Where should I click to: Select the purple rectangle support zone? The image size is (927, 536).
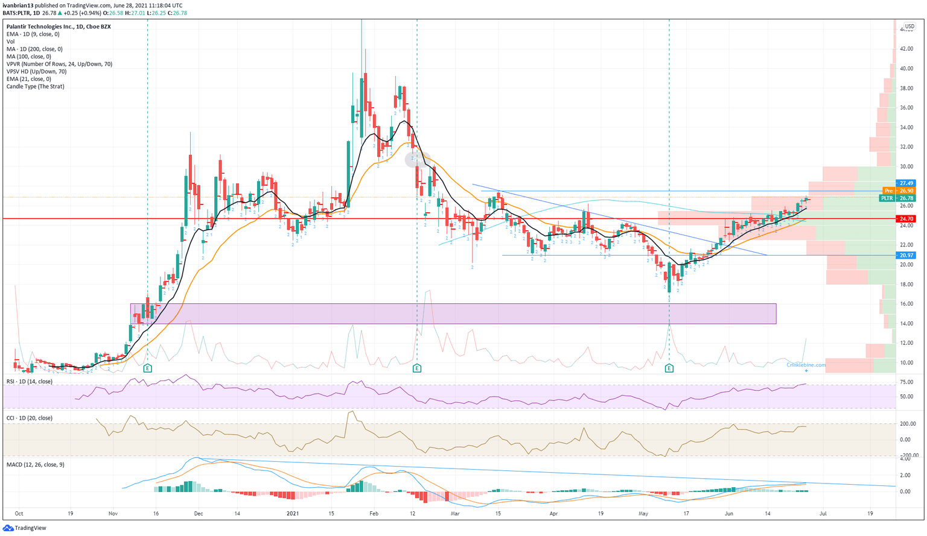click(x=453, y=314)
